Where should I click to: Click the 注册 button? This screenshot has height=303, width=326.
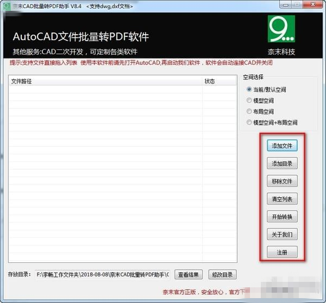(x=282, y=252)
